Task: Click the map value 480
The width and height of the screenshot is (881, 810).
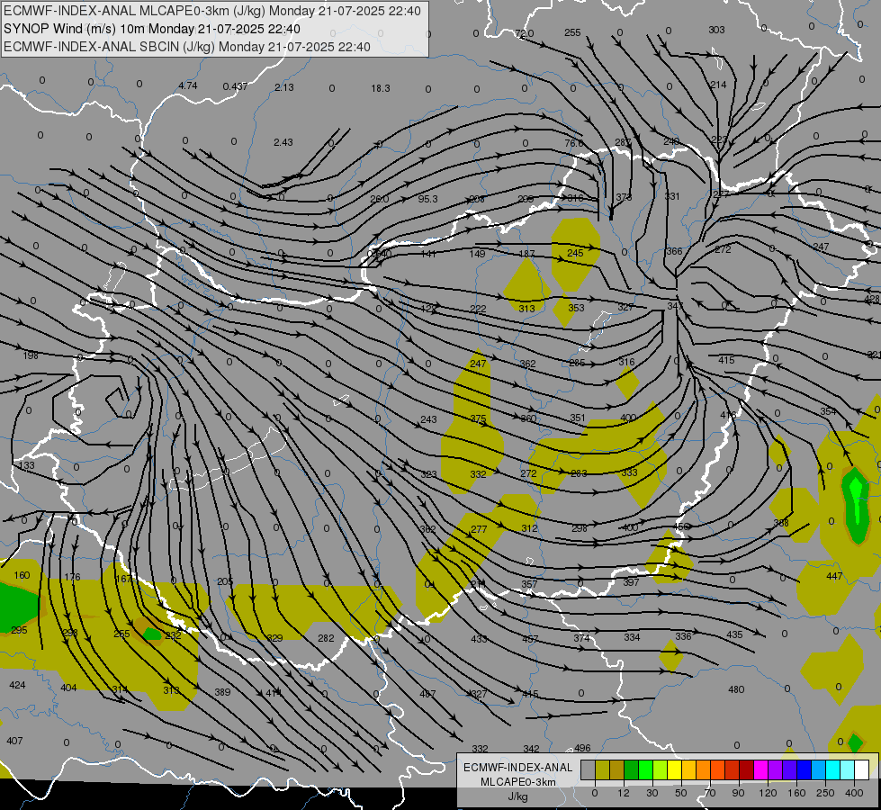Action: [x=736, y=689]
